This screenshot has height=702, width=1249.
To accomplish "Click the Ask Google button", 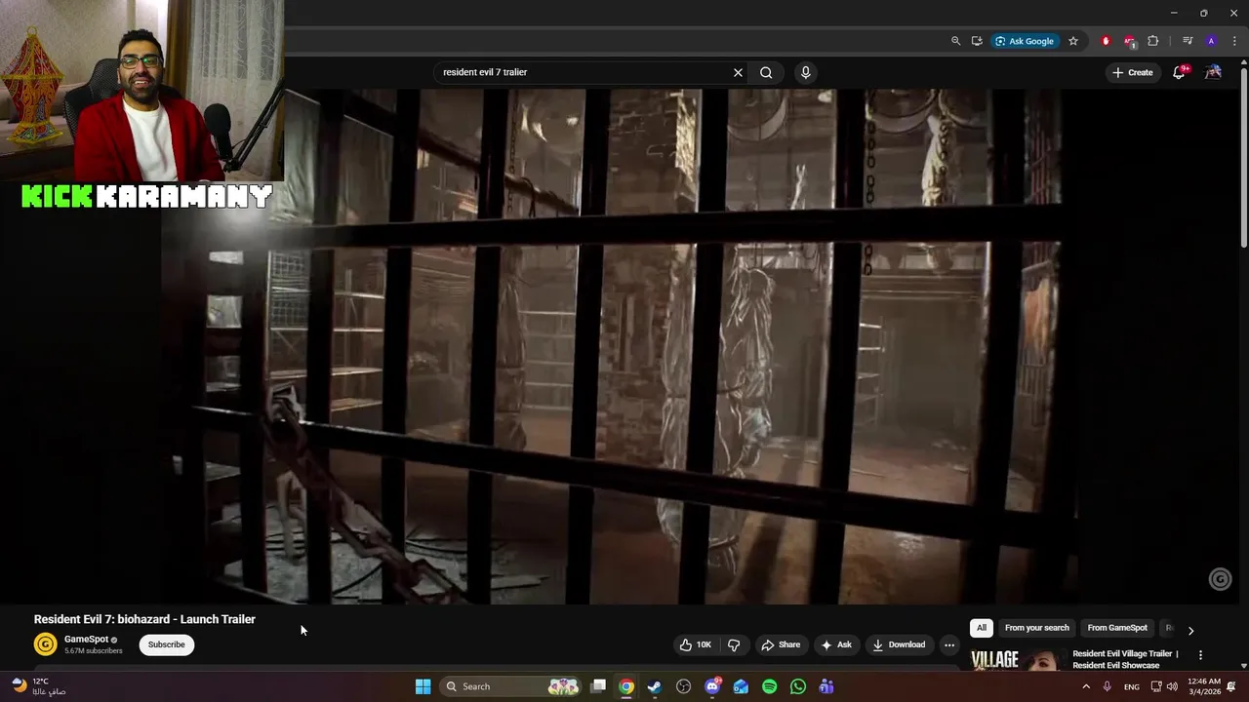I will pos(1025,41).
